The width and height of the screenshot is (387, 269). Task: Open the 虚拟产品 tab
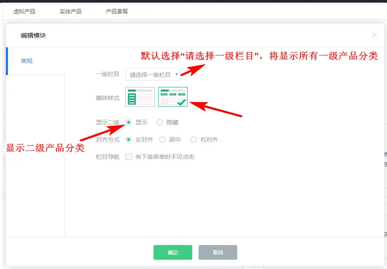click(x=24, y=11)
